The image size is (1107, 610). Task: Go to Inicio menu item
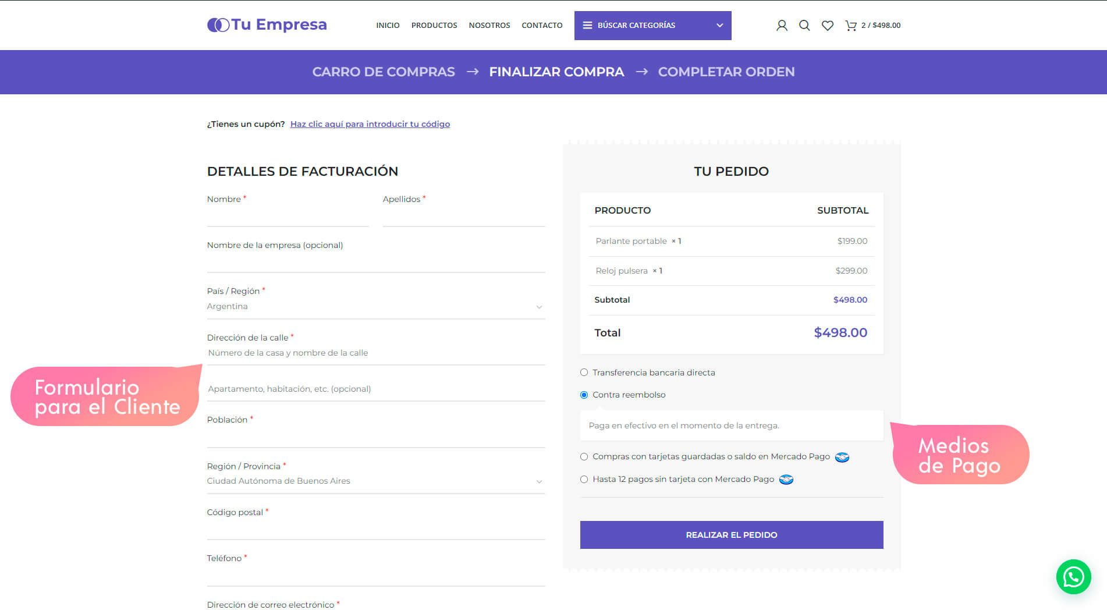tap(388, 26)
